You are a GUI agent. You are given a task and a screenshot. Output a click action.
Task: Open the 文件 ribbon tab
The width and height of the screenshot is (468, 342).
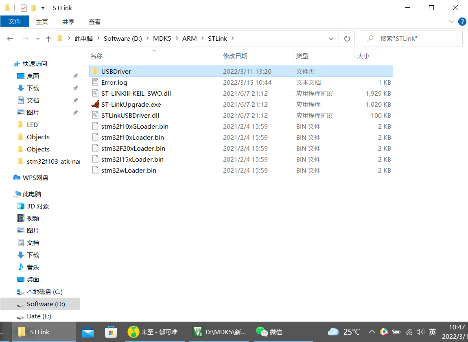tap(15, 22)
